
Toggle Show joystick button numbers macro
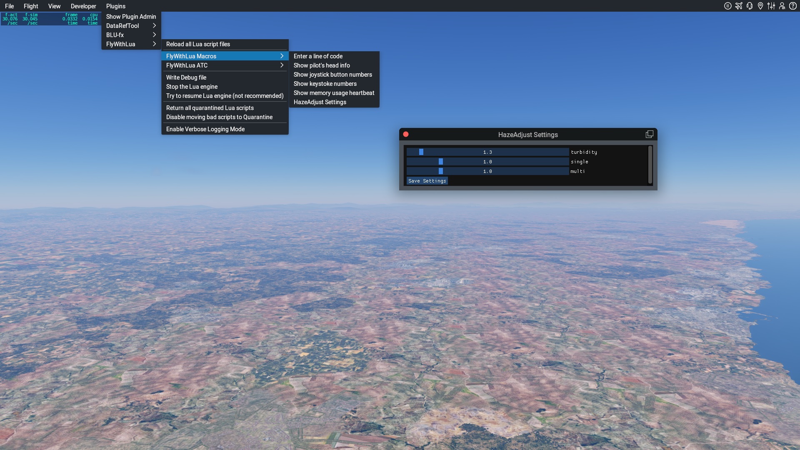pos(334,75)
